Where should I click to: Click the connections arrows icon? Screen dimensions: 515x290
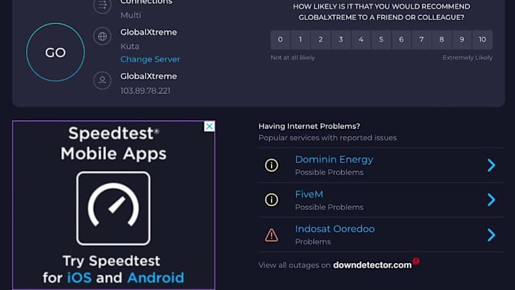pyautogui.click(x=103, y=6)
